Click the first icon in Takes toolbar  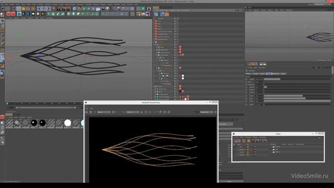[235, 141]
